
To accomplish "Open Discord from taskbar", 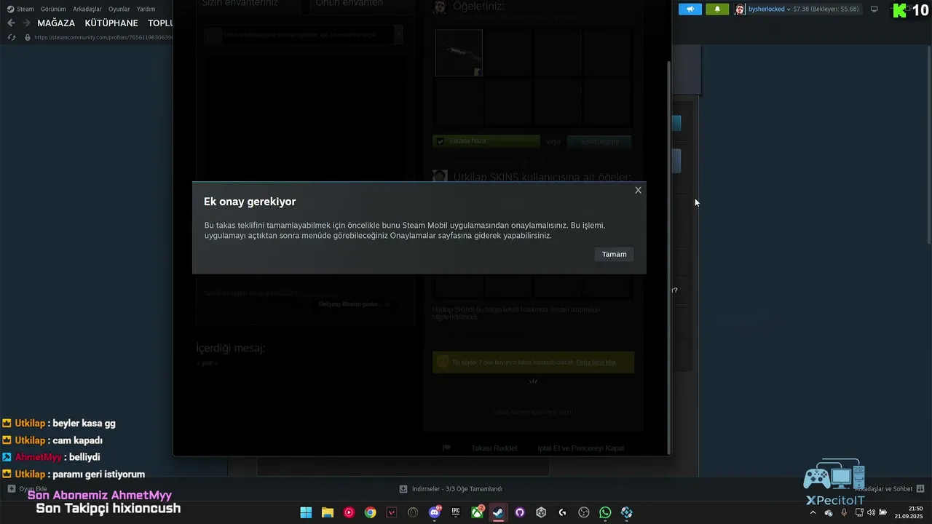I will click(x=435, y=512).
